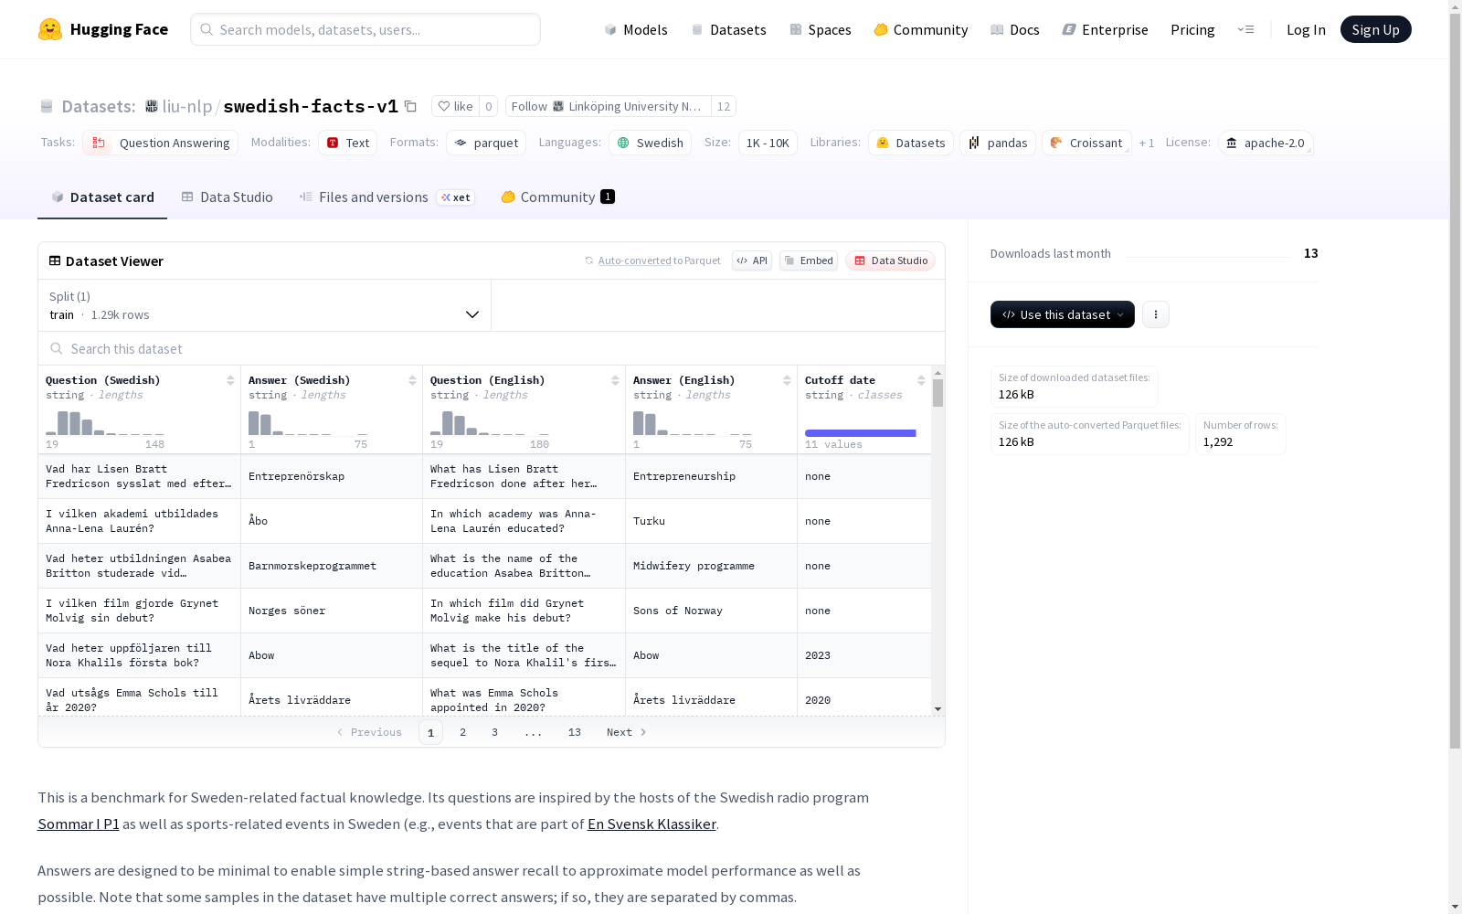
Task: Click the Sign Up button
Action: point(1375,29)
